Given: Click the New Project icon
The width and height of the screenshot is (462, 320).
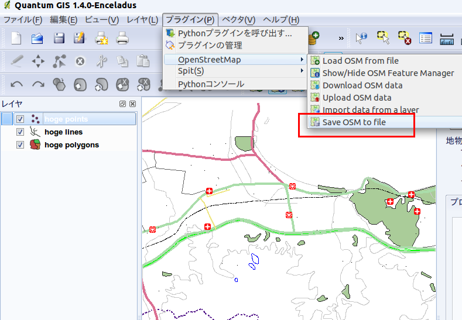Looking at the screenshot, I should pyautogui.click(x=16, y=38).
